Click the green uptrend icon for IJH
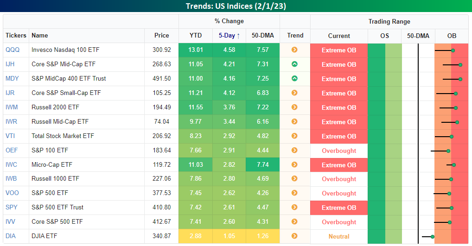 coord(294,64)
